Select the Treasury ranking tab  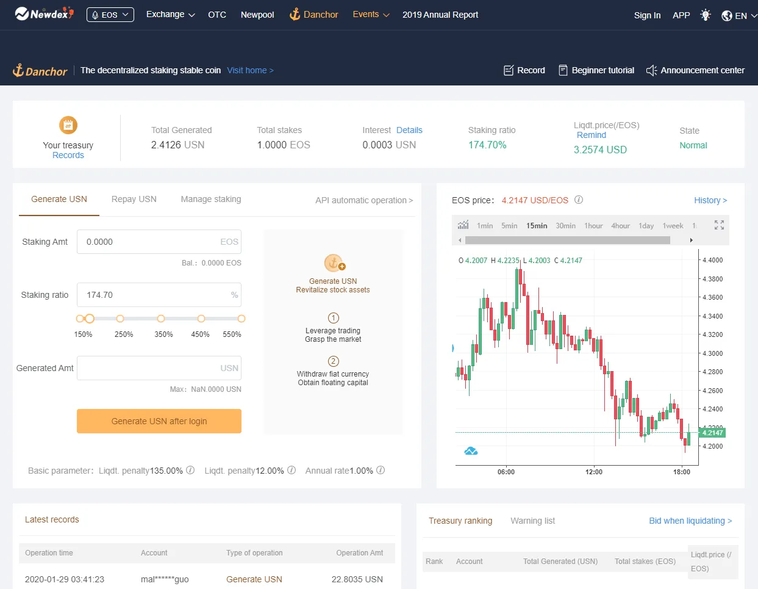pyautogui.click(x=460, y=521)
